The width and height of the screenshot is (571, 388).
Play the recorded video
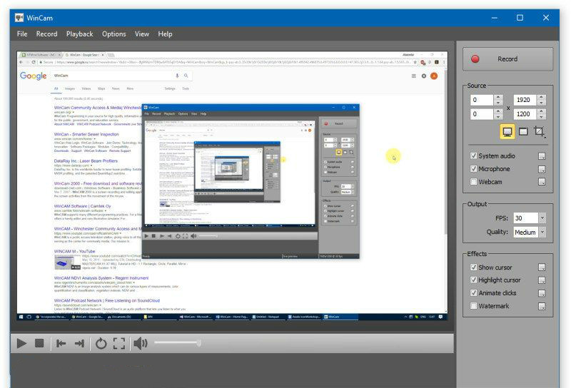(21, 343)
